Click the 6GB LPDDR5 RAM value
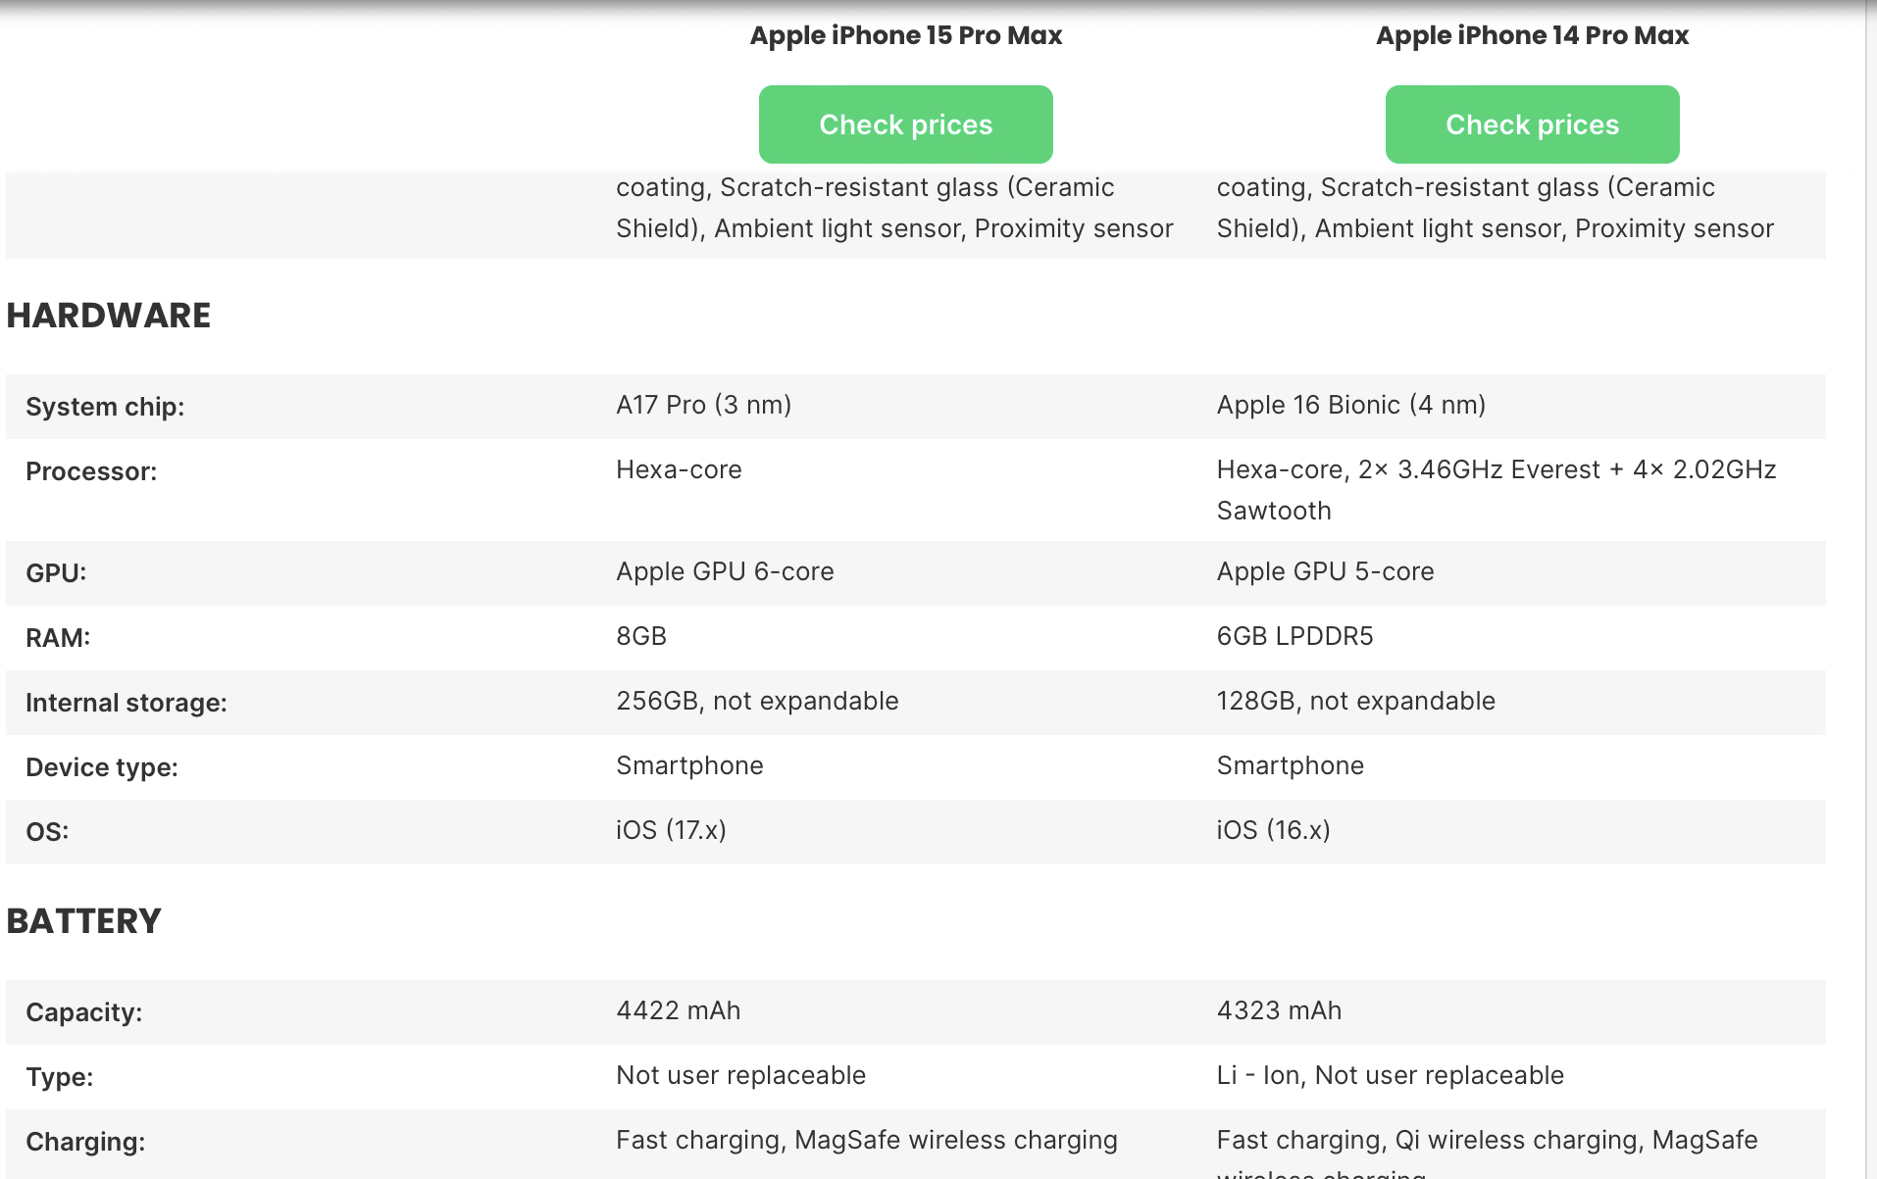The height and width of the screenshot is (1179, 1877). pos(1294,636)
